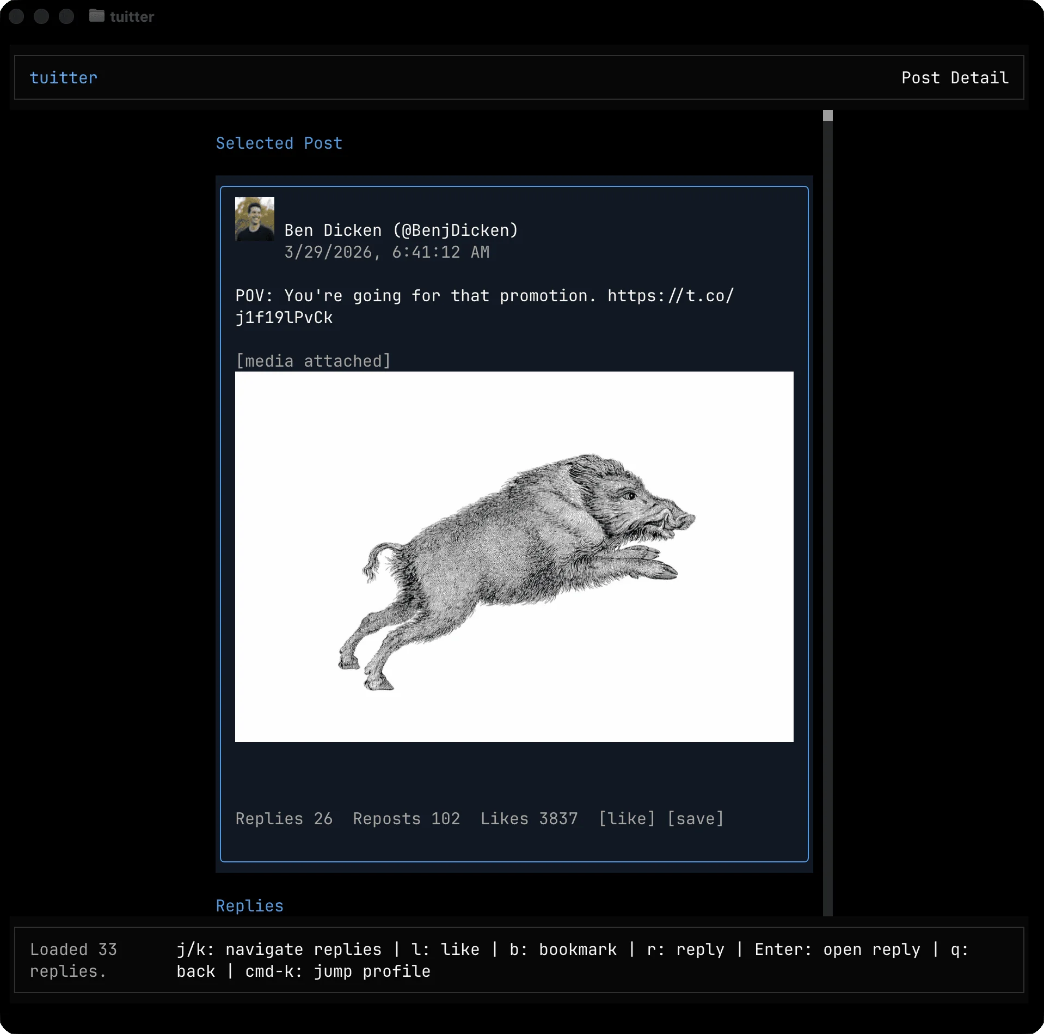
Task: Click the 'cmd-k: jump profile' hint
Action: tap(337, 971)
